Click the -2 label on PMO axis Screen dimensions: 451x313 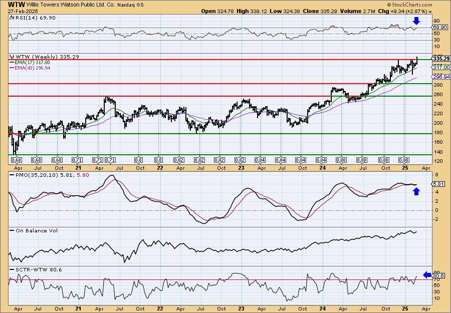pyautogui.click(x=436, y=219)
